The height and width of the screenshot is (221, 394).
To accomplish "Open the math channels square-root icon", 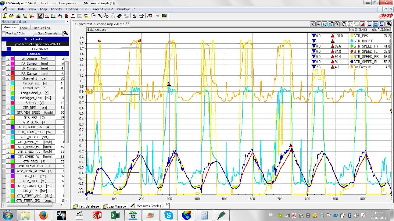I will tap(150, 16).
